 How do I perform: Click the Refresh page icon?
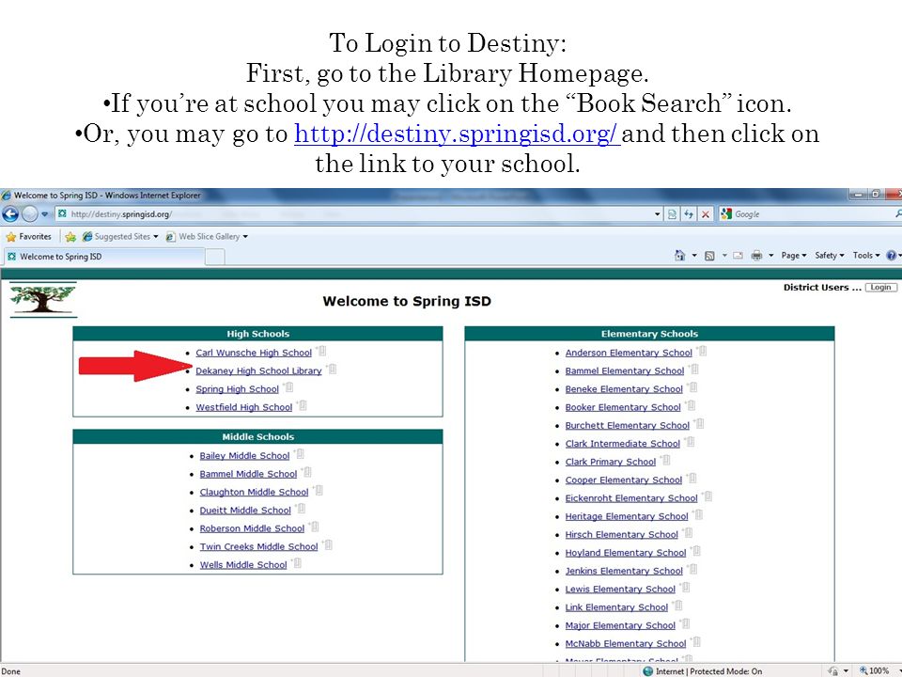point(689,214)
